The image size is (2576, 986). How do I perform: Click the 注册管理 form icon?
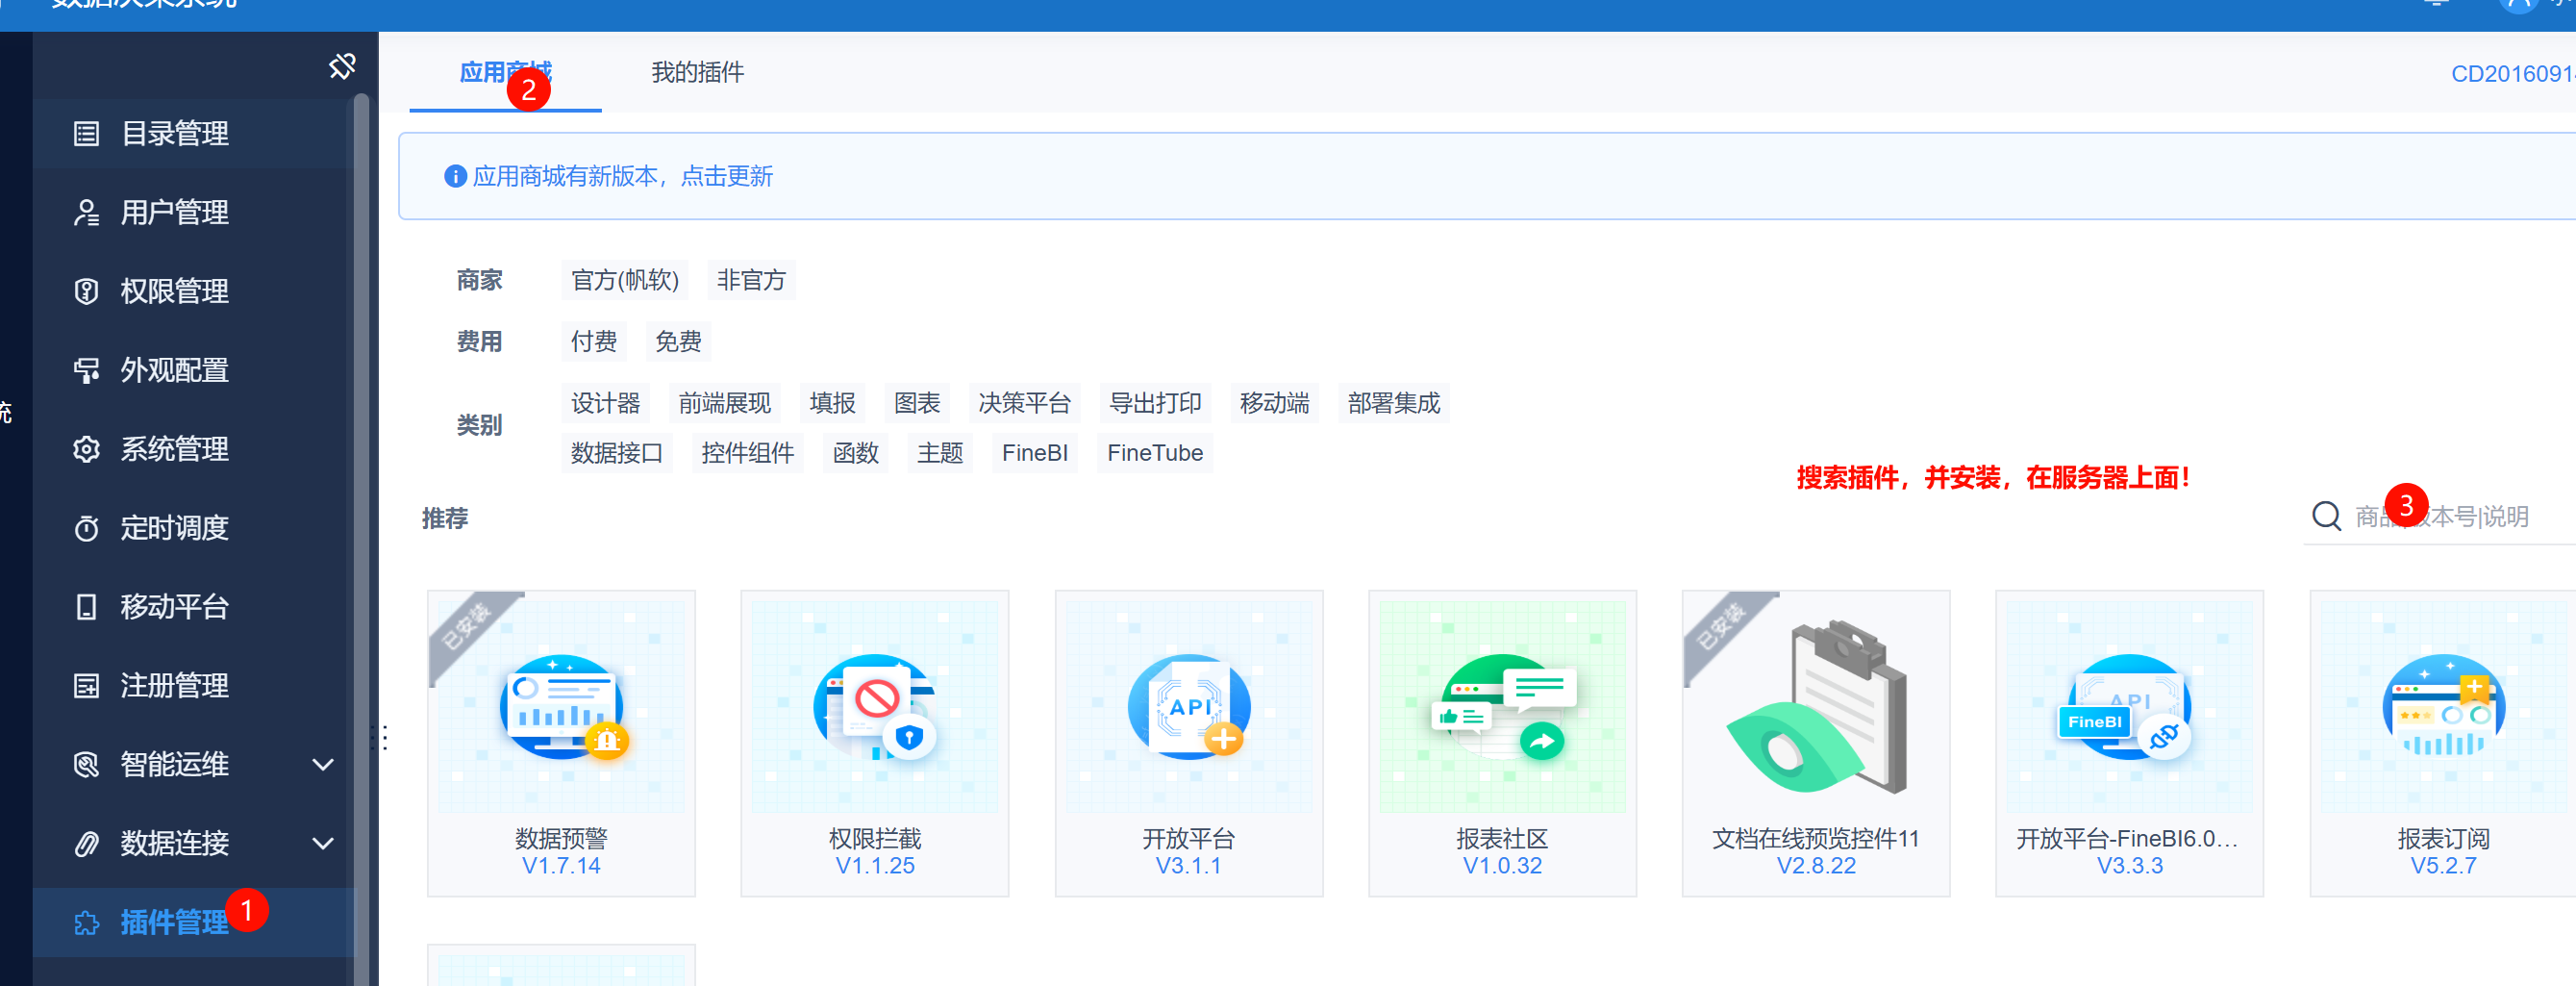[87, 687]
